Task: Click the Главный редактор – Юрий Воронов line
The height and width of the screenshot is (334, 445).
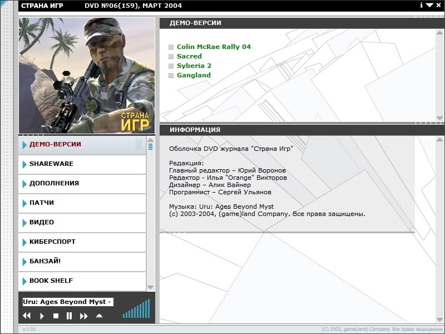Action: coord(228,170)
